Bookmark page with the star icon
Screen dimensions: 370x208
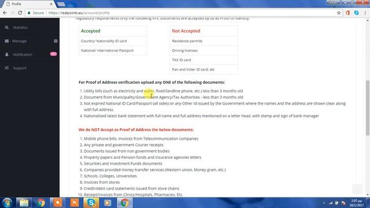coord(339,13)
